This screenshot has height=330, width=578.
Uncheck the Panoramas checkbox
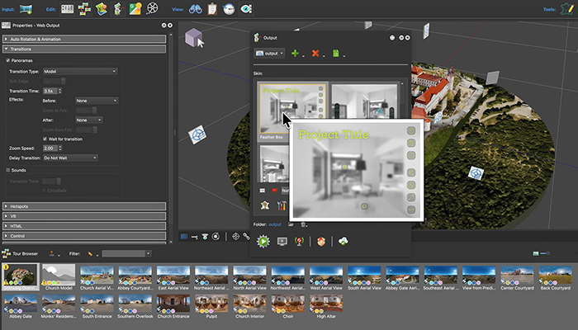[8, 60]
